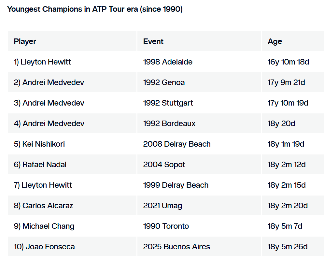
Task: Click the '2008 Delray Beach' event cell
Action: pyautogui.click(x=177, y=144)
